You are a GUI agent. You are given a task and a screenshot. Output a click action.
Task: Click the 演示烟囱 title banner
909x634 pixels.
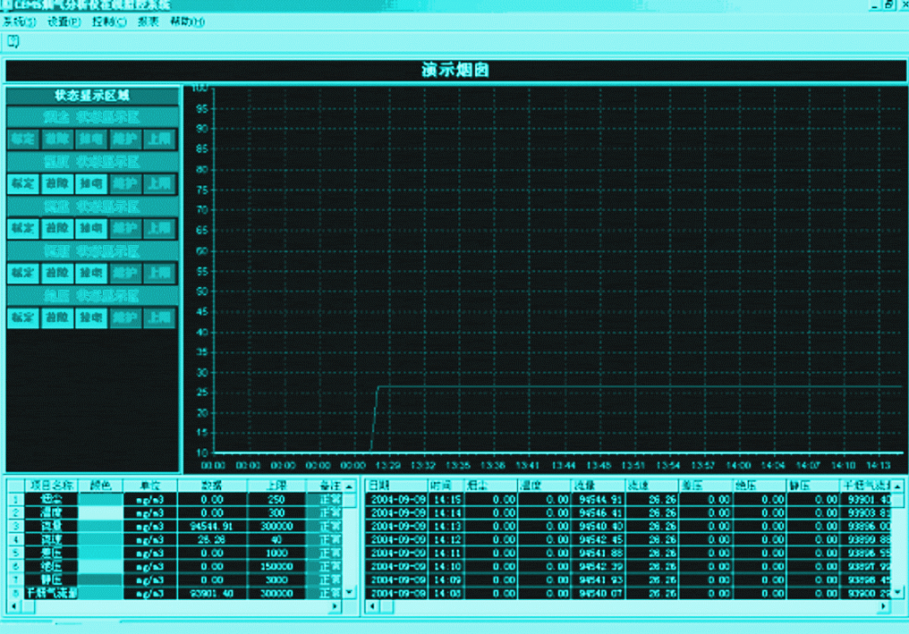click(x=455, y=70)
